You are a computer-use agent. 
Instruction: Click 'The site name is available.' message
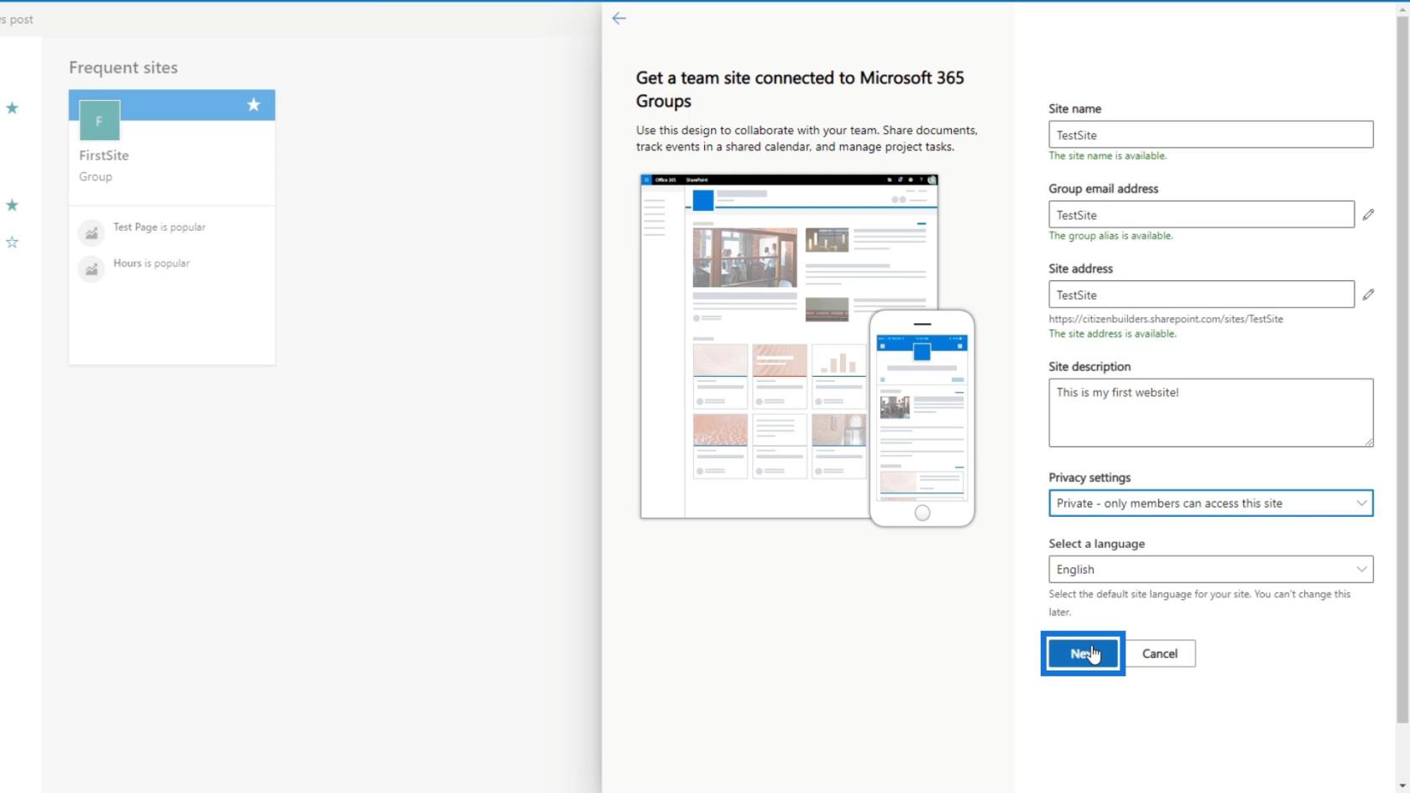click(x=1107, y=156)
